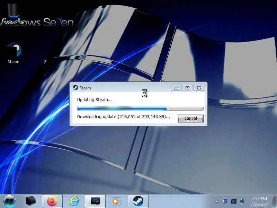Open the dark monitor taskbar app
This screenshot has width=277, height=208.
(95, 201)
